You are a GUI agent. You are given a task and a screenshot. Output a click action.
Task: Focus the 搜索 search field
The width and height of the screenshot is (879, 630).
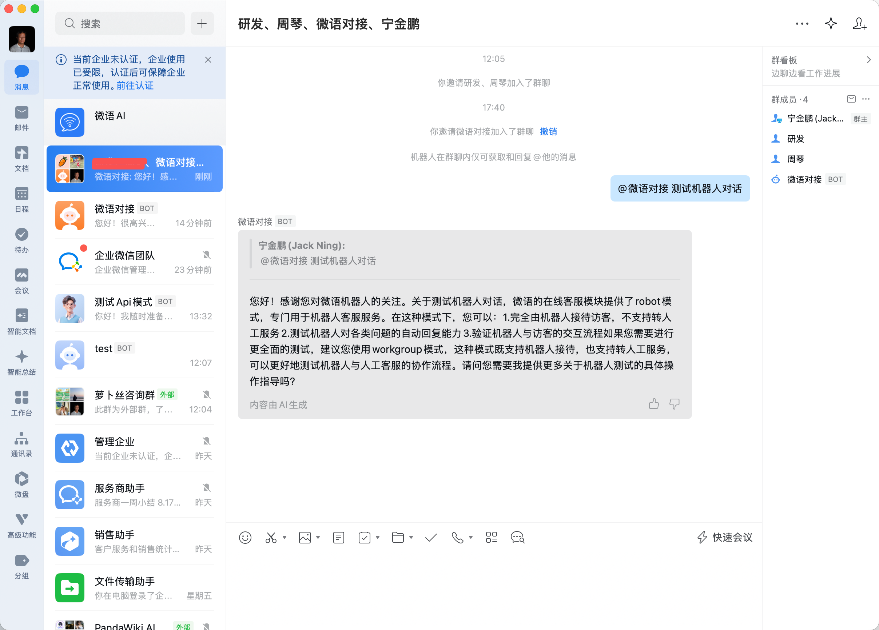point(120,24)
